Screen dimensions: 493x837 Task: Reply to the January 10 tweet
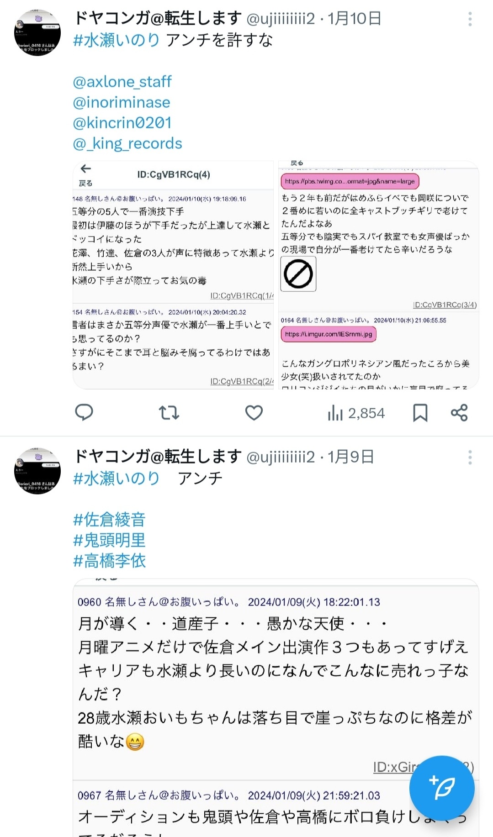tap(84, 412)
